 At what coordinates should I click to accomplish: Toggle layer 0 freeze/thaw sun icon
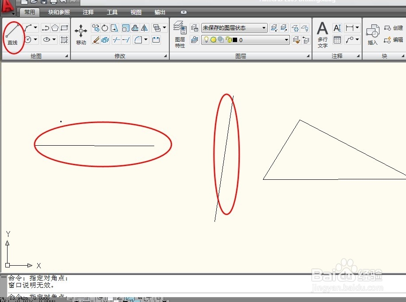213,39
